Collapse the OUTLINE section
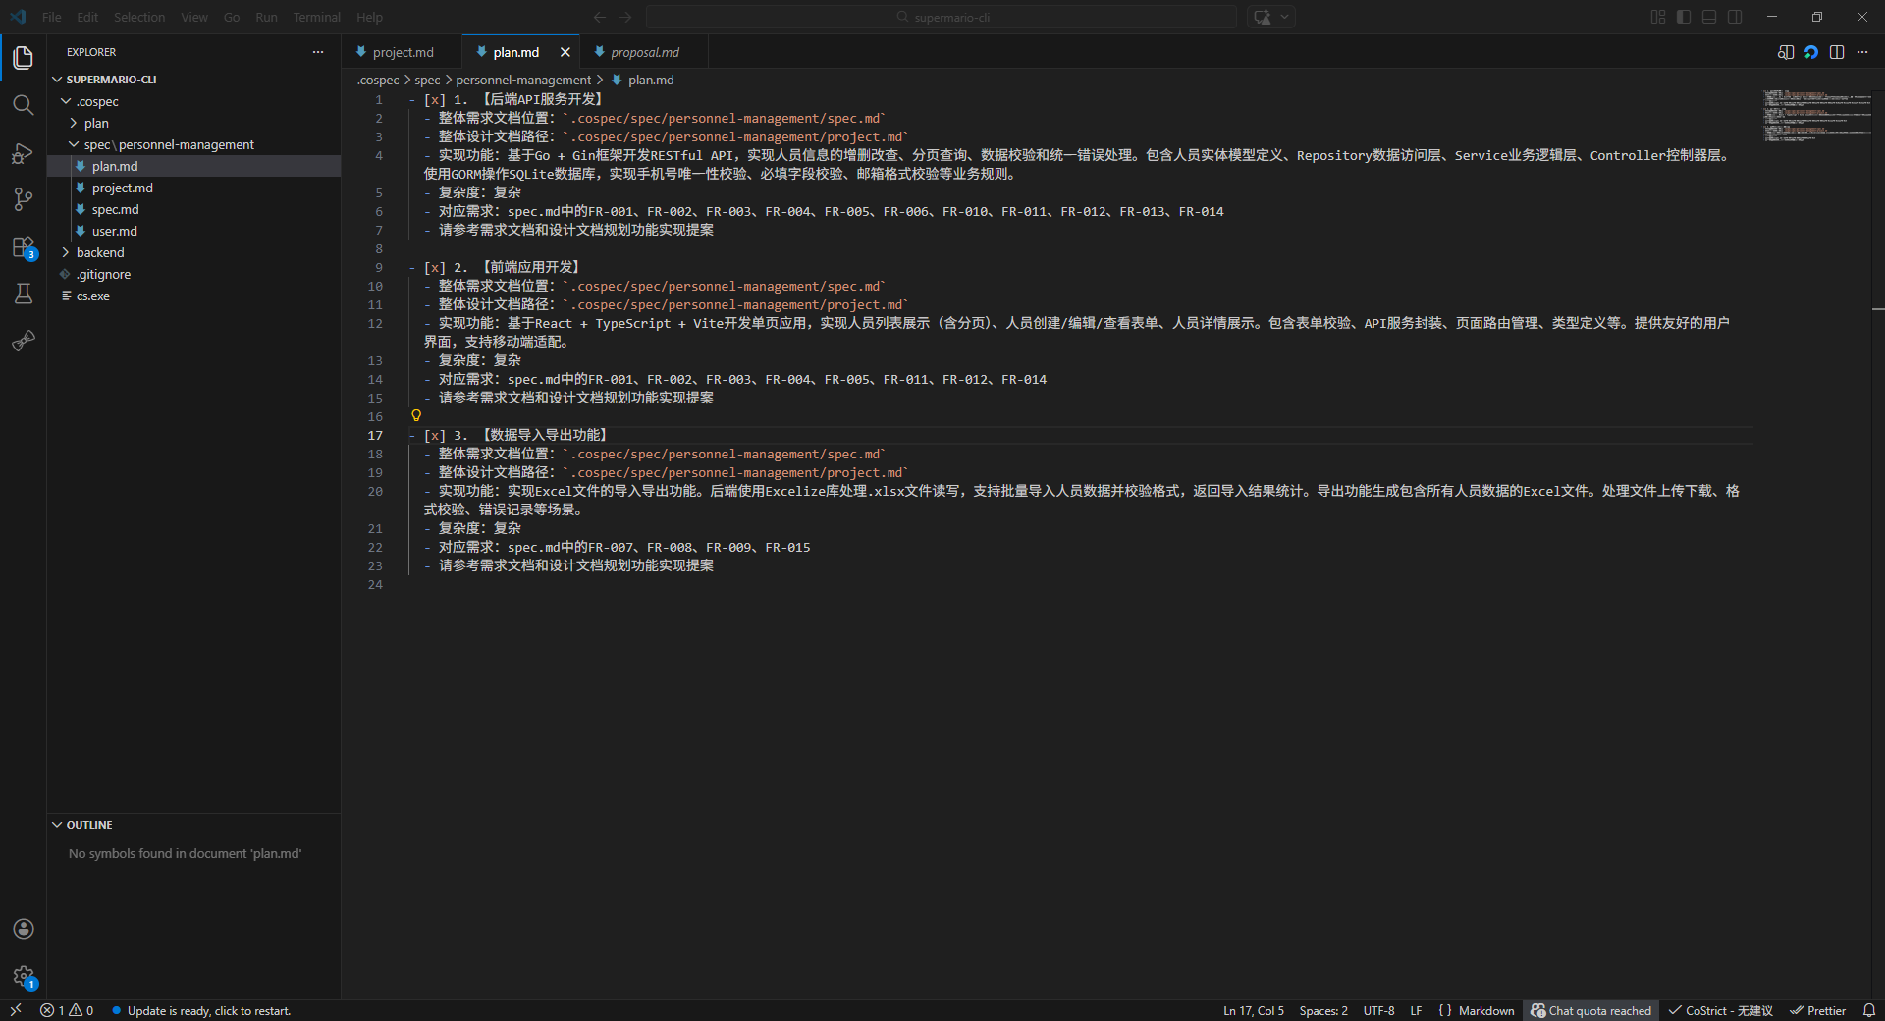 [x=89, y=825]
